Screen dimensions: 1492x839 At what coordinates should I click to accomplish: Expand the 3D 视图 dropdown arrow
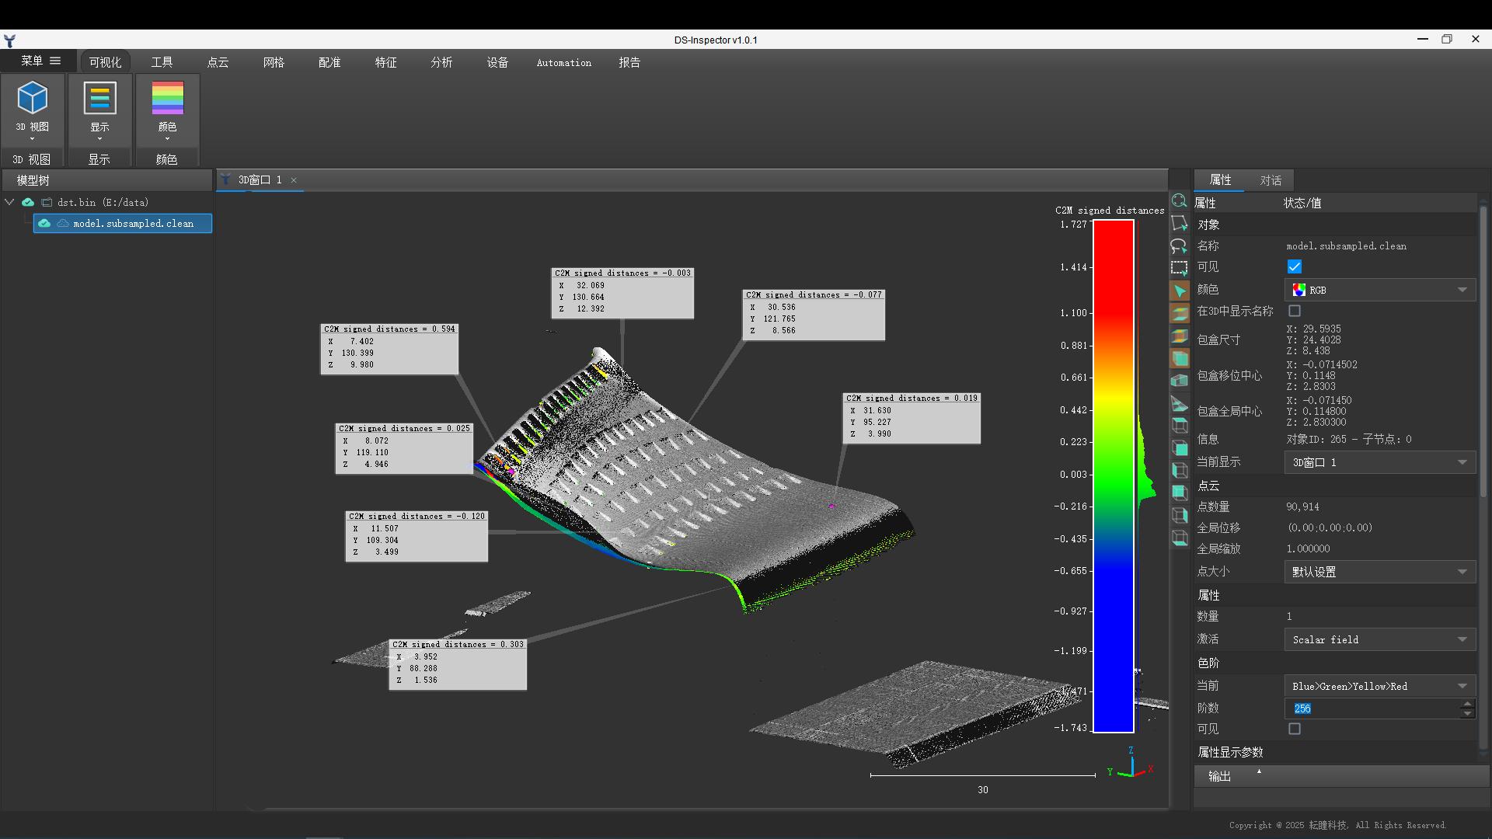(x=33, y=139)
